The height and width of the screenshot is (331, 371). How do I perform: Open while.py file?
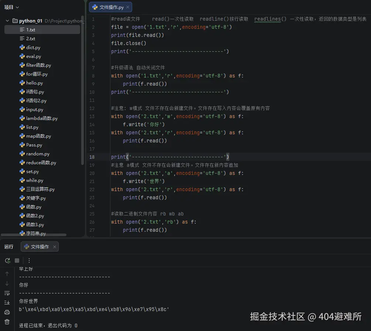[35, 180]
